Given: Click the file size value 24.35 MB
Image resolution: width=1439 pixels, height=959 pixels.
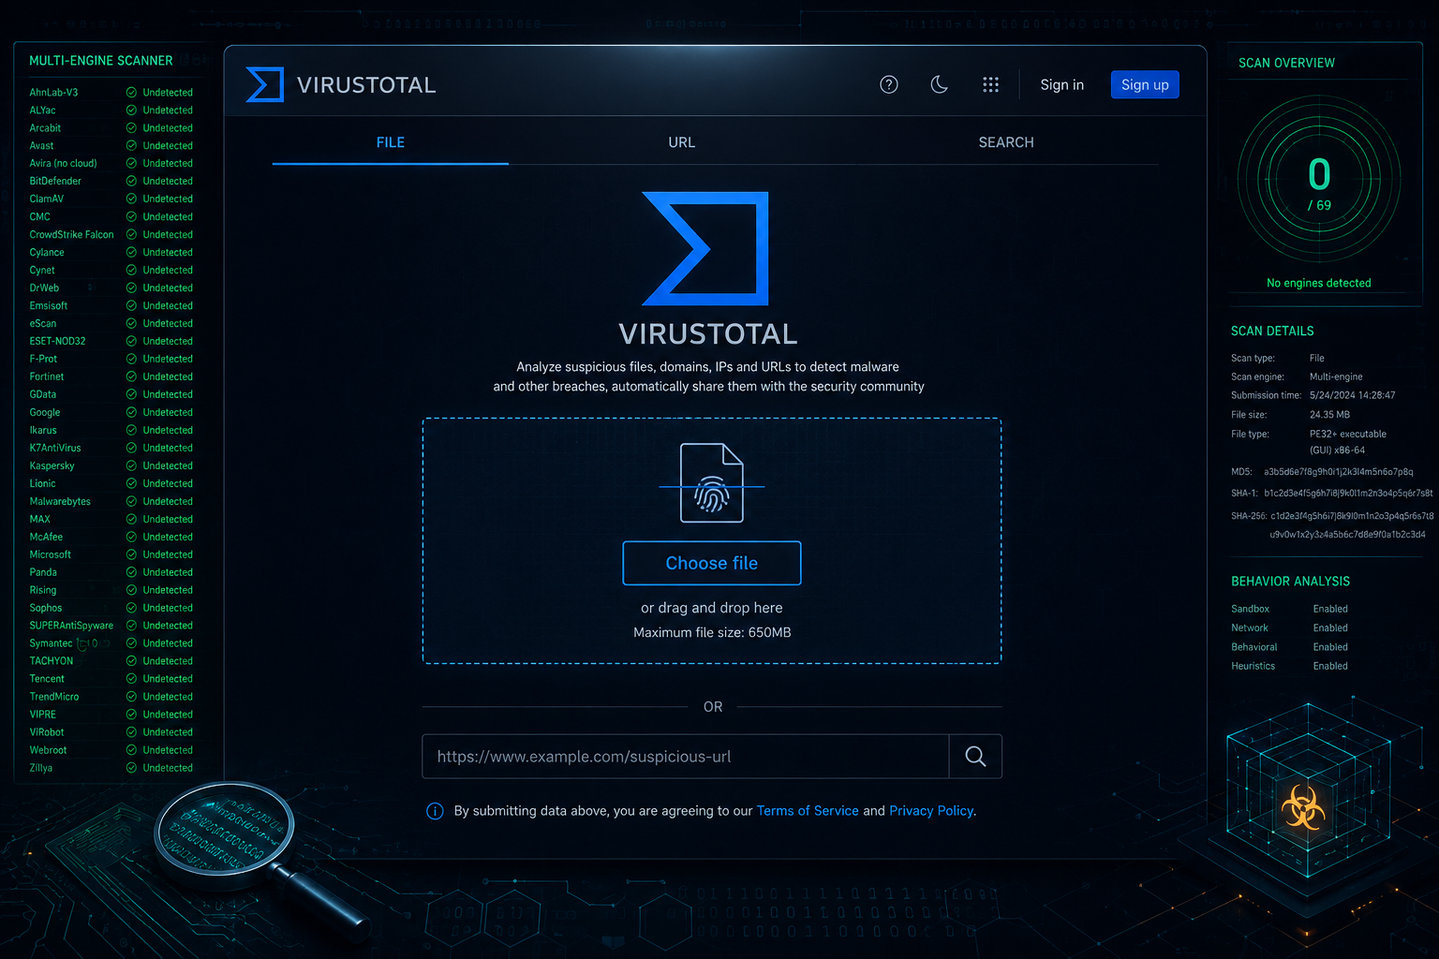Looking at the screenshot, I should (1330, 415).
